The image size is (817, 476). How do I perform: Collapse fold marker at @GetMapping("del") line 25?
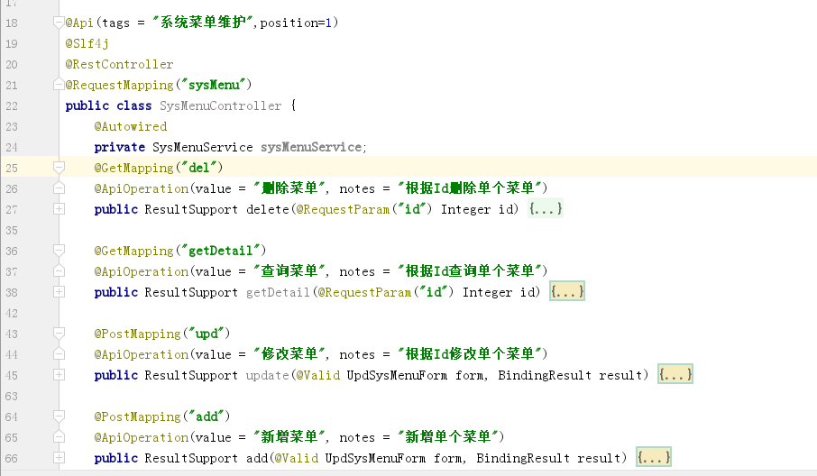[x=59, y=167]
